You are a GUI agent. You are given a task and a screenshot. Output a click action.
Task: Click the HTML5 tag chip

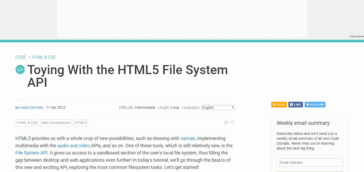[81, 123]
